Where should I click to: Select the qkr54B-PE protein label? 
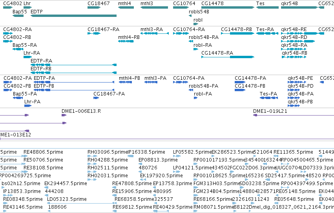point(300,78)
